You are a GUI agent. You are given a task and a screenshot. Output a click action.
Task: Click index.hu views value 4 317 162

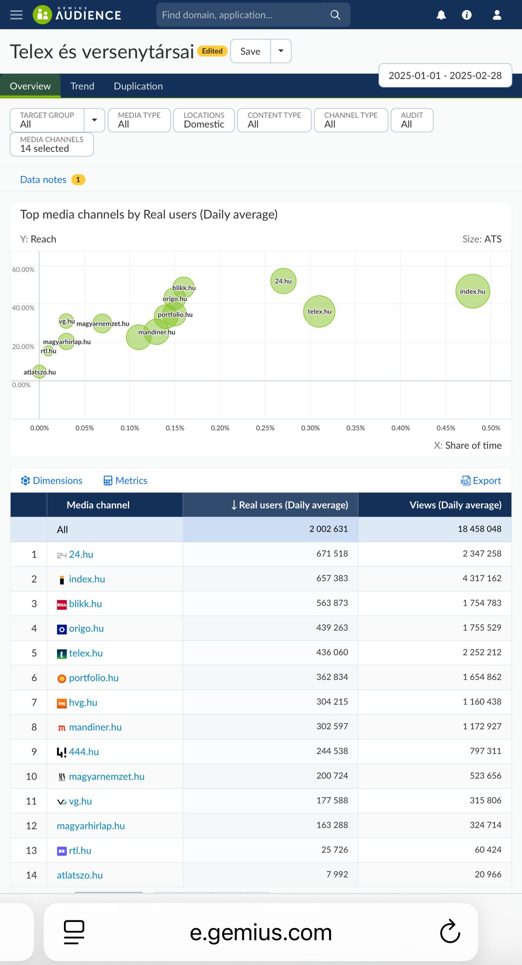(x=482, y=578)
